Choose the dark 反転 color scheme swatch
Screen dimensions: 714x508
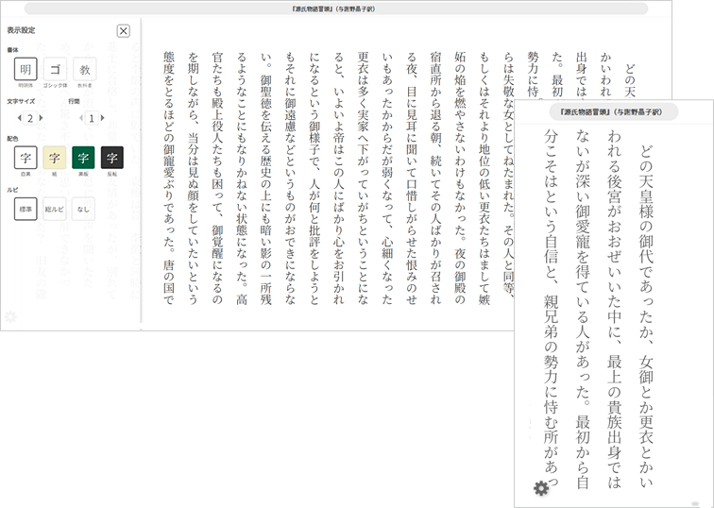tap(112, 158)
